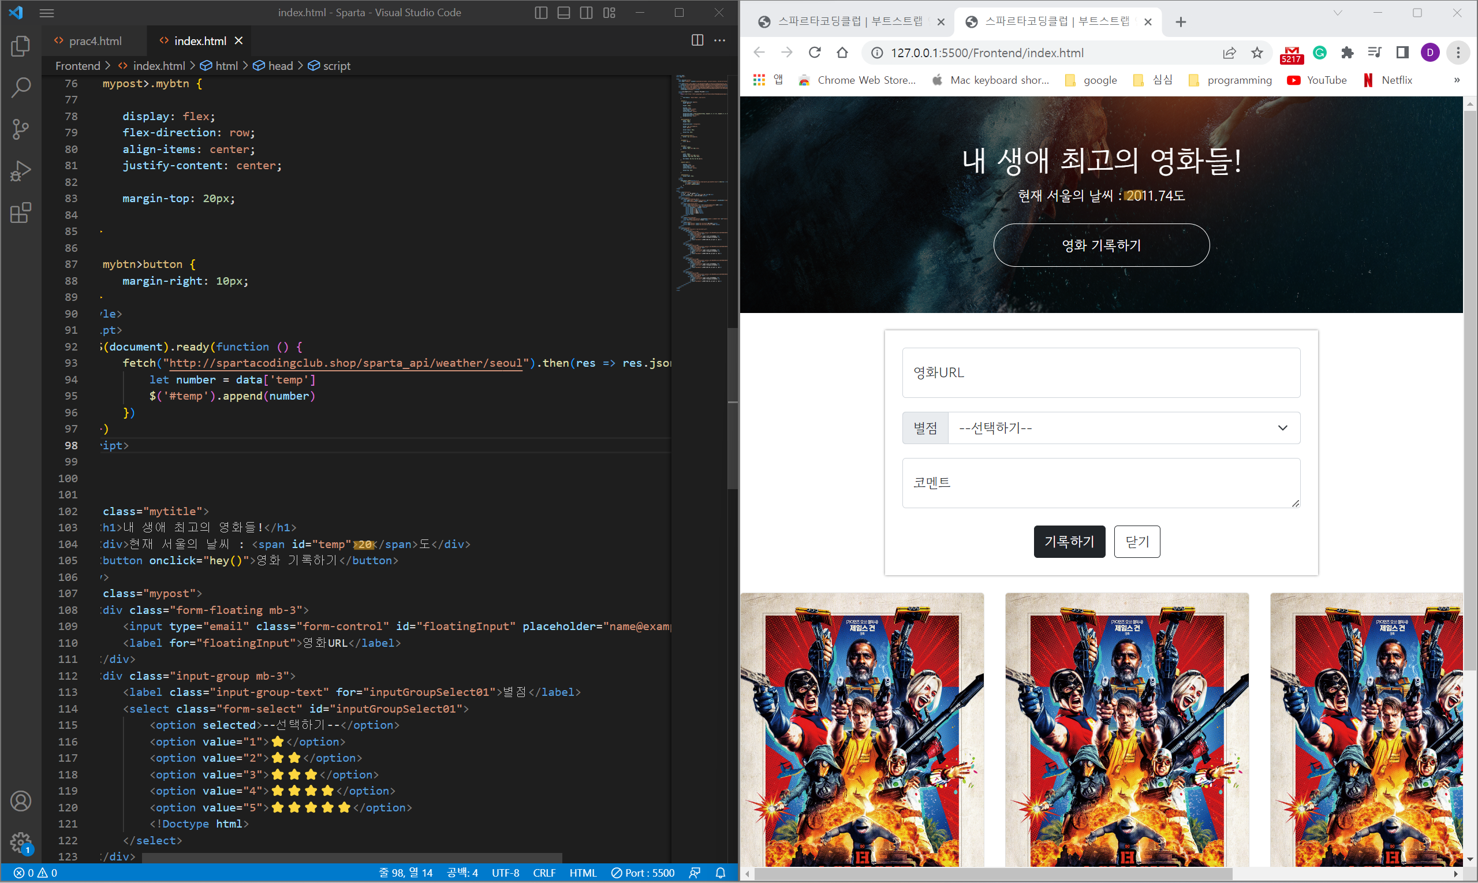
Task: Open script element in breadcrumb
Action: coord(330,66)
